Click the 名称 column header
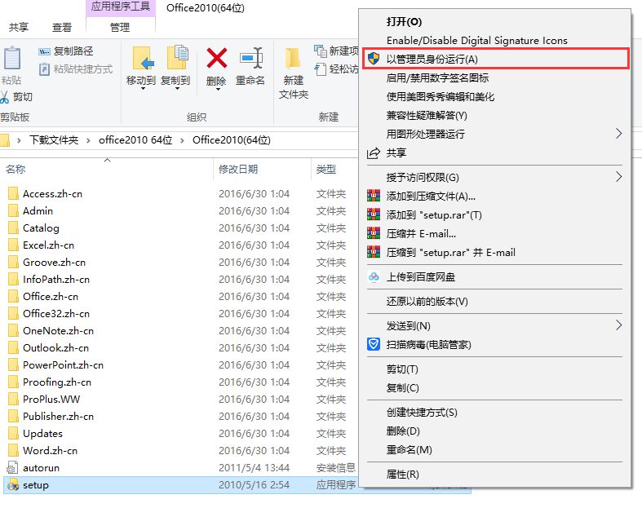 16,169
